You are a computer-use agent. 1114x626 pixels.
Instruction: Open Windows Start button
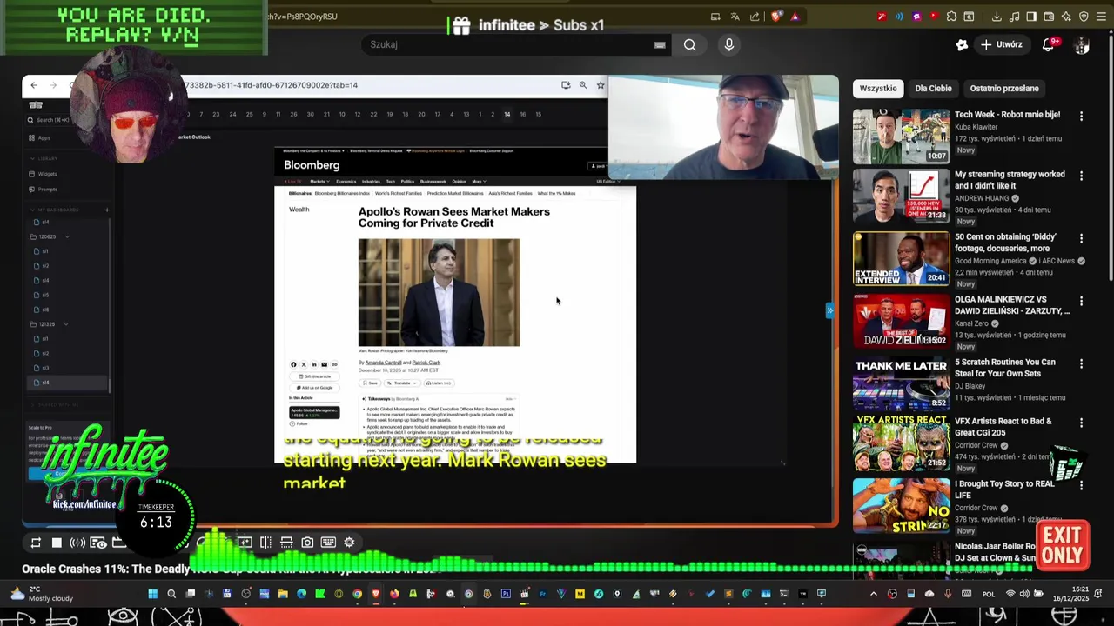click(x=152, y=595)
